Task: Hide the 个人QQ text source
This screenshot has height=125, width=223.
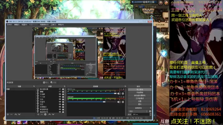Action: (x=60, y=97)
